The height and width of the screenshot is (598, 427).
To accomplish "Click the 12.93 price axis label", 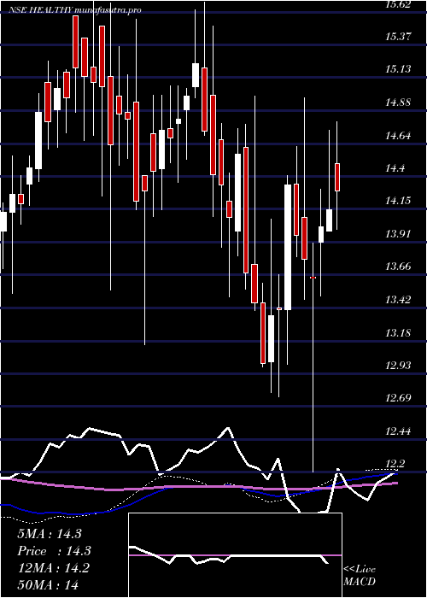I will click(399, 366).
